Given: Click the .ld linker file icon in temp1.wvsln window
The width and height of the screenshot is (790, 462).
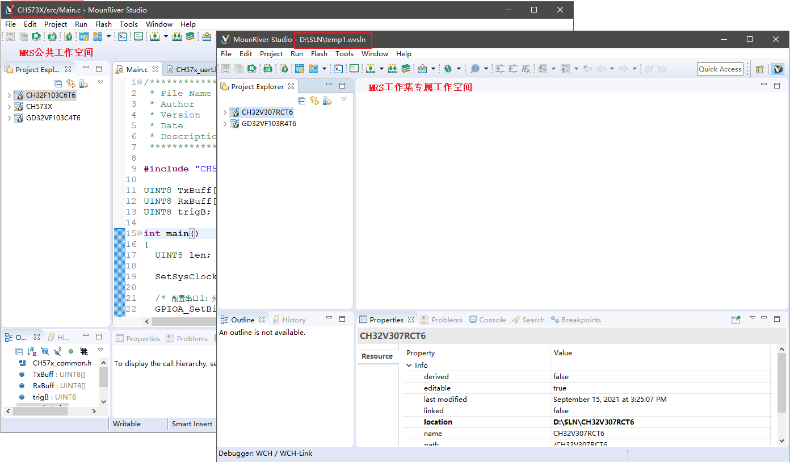Looking at the screenshot, I should click(268, 69).
